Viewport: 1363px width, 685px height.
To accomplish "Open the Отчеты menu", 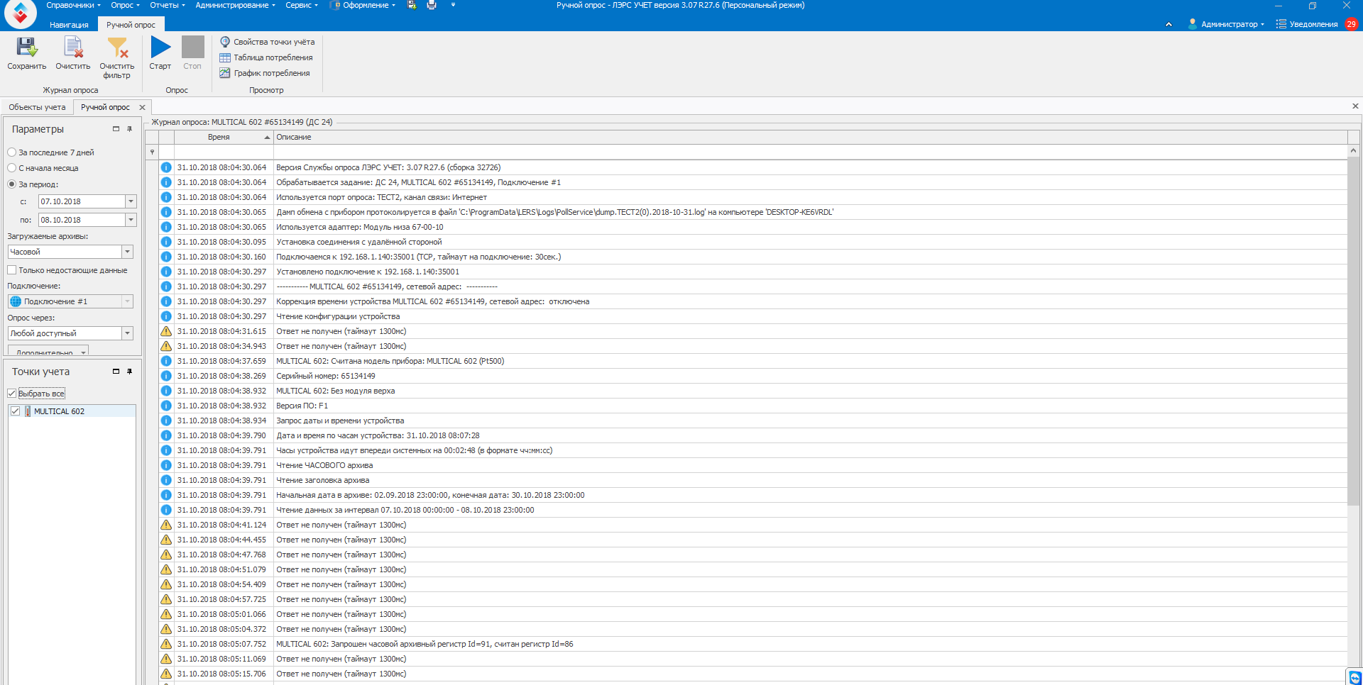I will 168,5.
